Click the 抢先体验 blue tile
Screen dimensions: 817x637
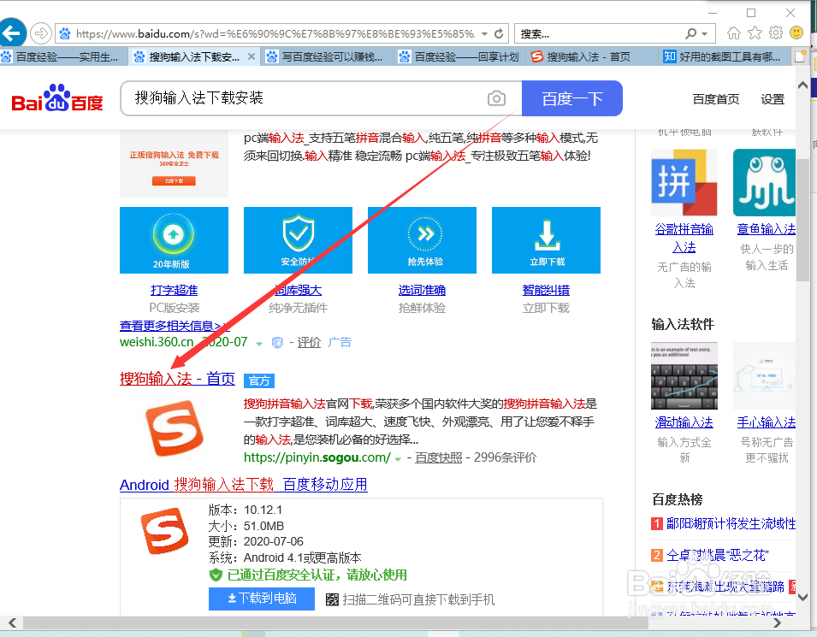(422, 240)
